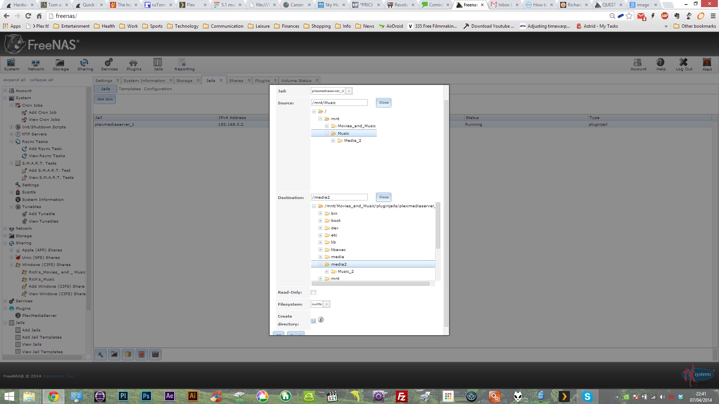Click the wrench edit jail icon
Screen dimensions: 719x404
point(100,354)
